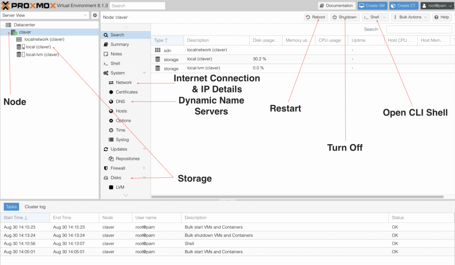Open the Summary menu item
The height and width of the screenshot is (265, 455).
point(120,44)
